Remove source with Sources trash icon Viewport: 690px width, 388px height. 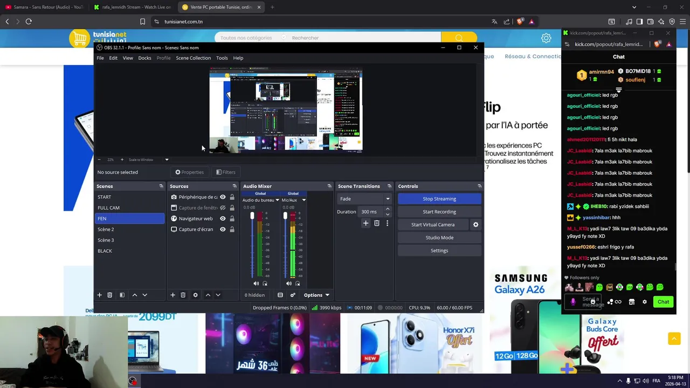(x=183, y=295)
